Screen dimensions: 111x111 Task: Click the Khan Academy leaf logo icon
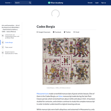pyautogui.click(x=49, y=3)
